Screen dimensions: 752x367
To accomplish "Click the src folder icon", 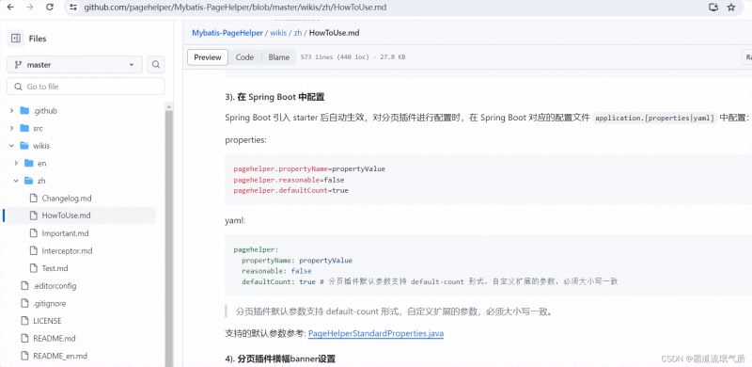I will tap(25, 128).
